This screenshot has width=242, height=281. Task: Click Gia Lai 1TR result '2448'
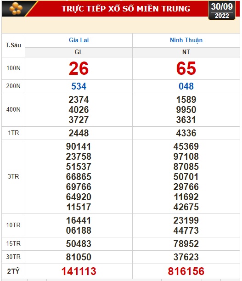coord(79,133)
